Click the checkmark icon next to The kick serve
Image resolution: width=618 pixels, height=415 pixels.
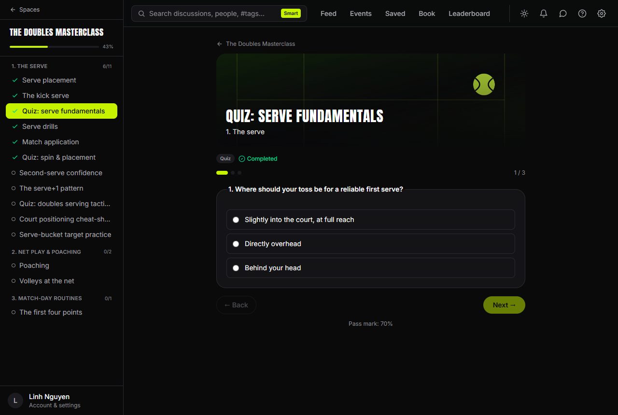tap(15, 96)
